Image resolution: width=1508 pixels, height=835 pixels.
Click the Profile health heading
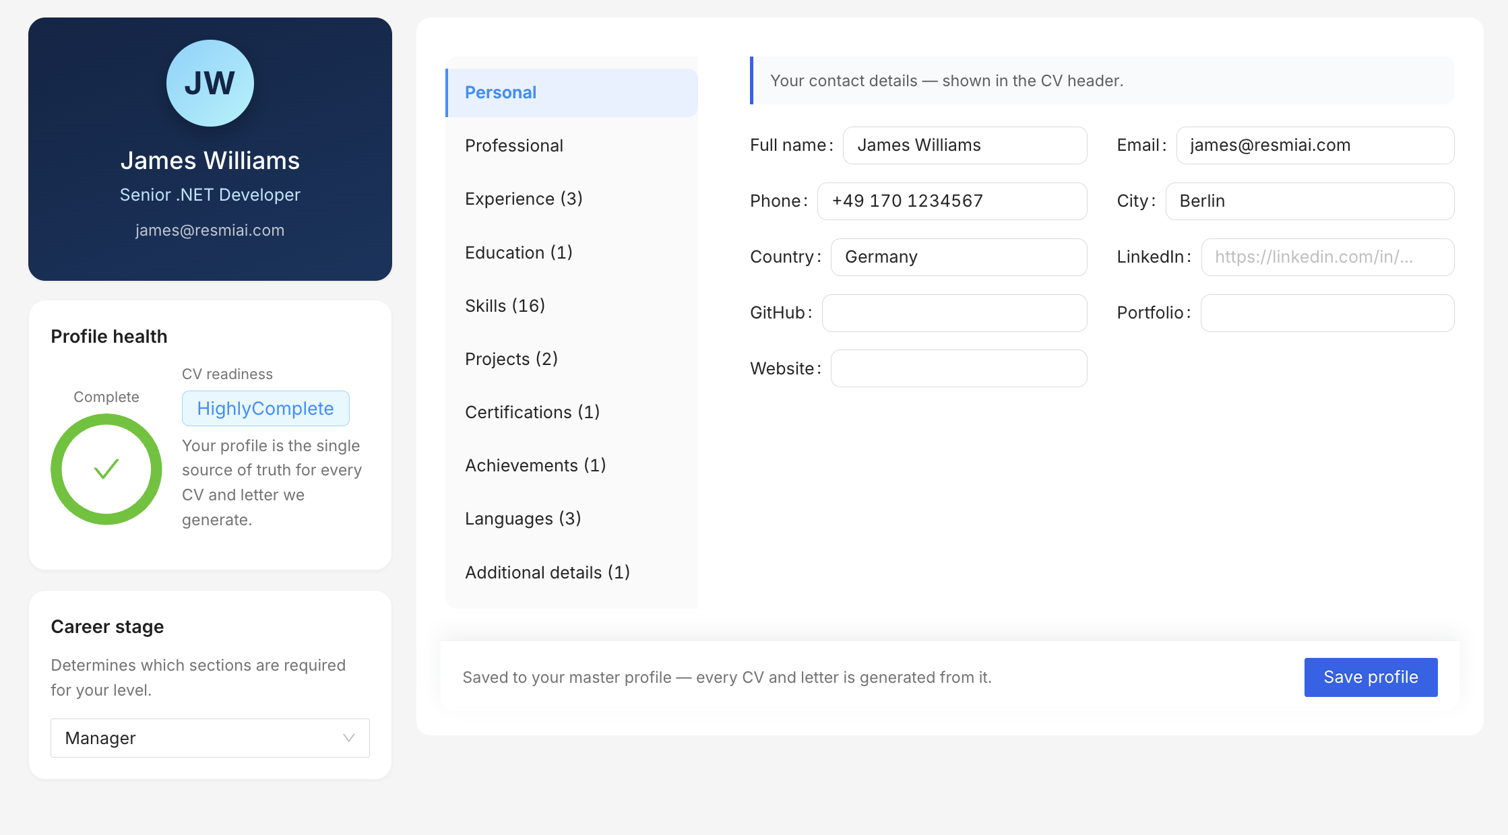coord(109,336)
